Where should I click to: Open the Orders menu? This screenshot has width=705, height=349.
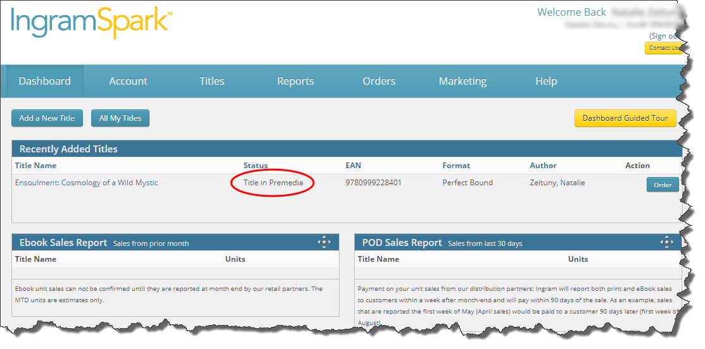tap(379, 81)
